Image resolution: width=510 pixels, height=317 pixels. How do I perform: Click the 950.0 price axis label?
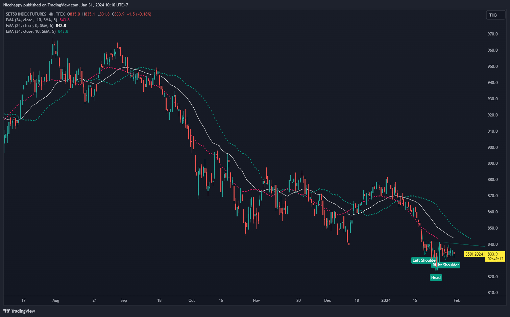point(492,67)
